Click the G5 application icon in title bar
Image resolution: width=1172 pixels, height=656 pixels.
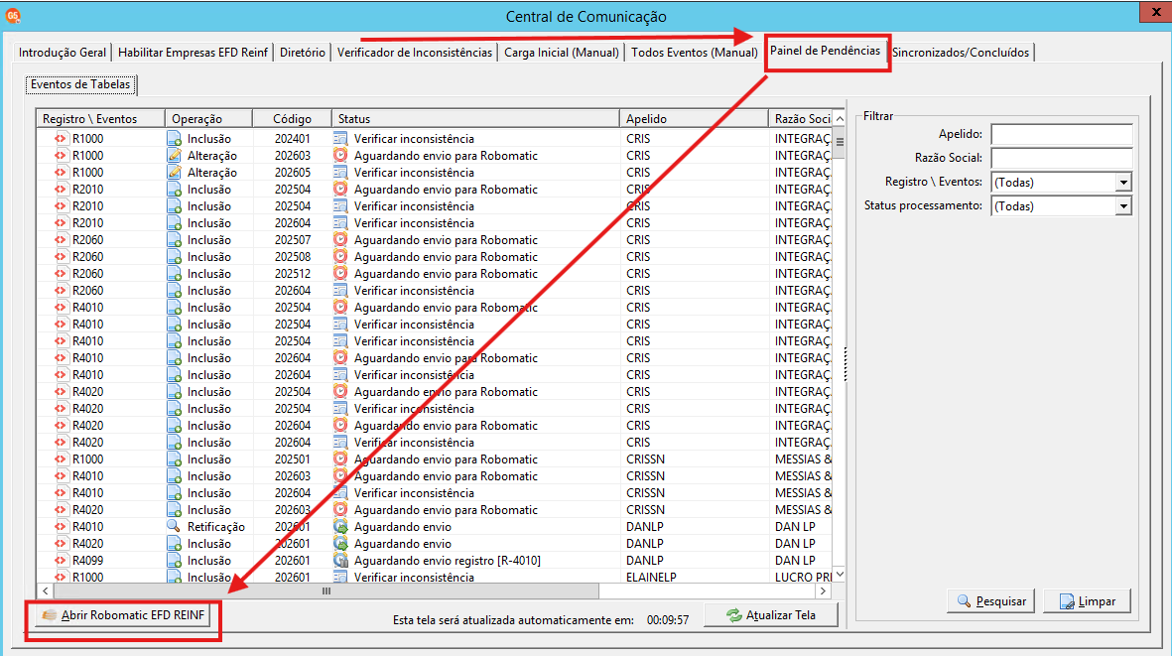click(13, 16)
